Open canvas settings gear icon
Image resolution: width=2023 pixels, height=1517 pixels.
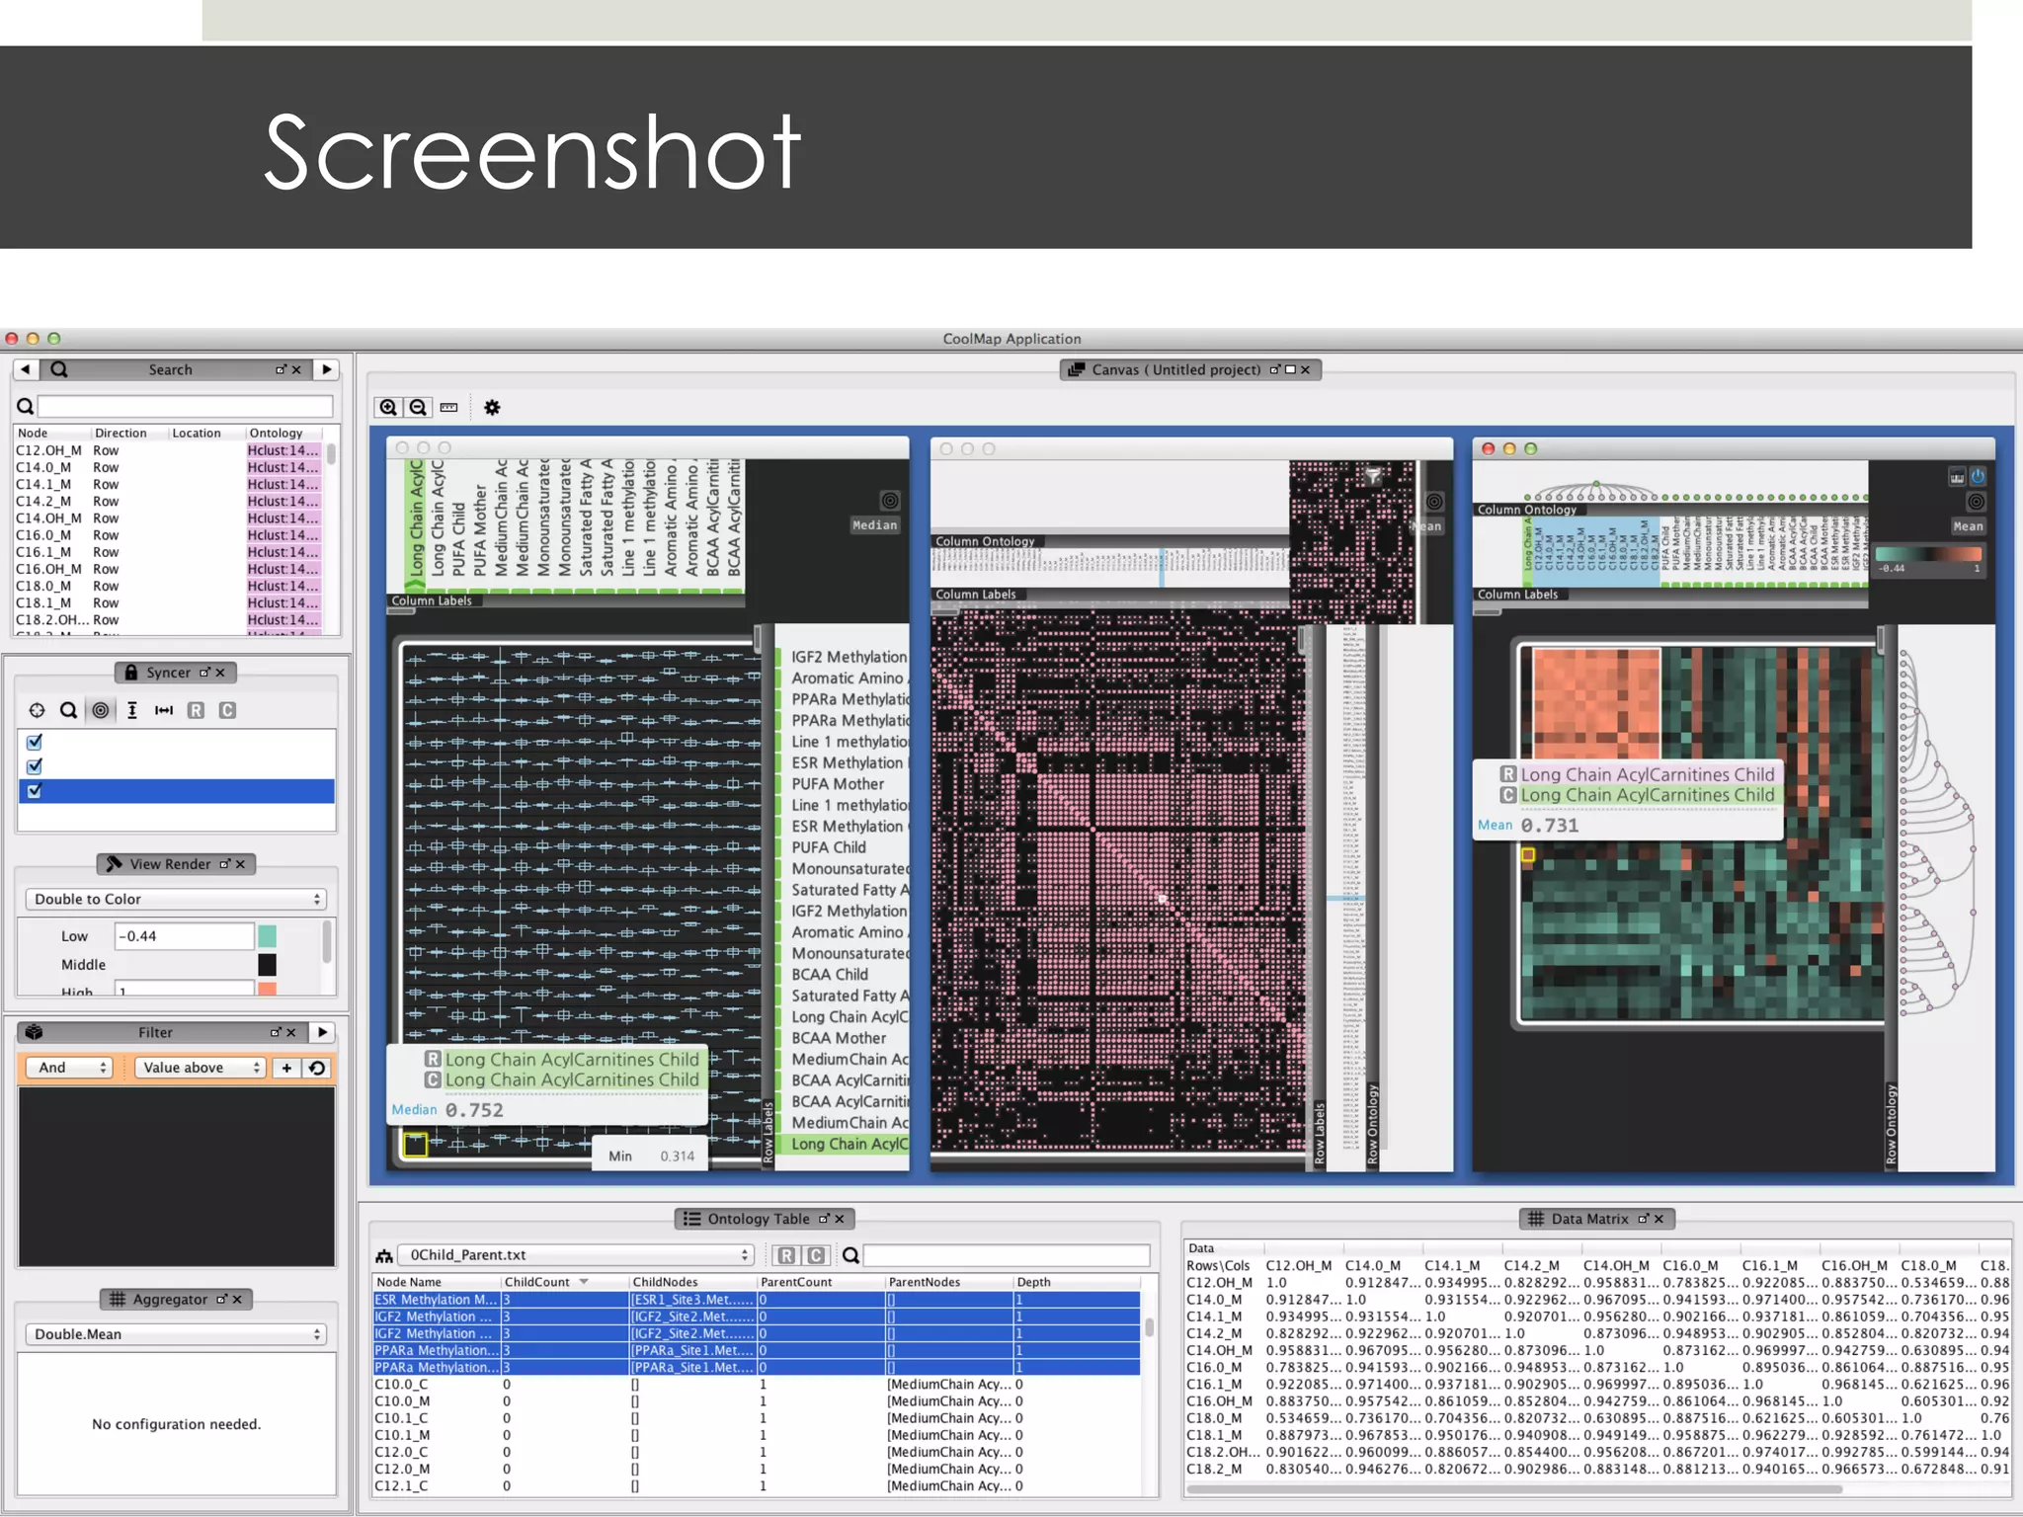pos(492,407)
